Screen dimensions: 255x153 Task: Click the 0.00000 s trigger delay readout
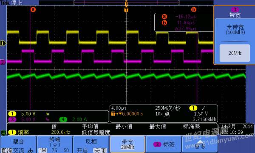click(132, 113)
